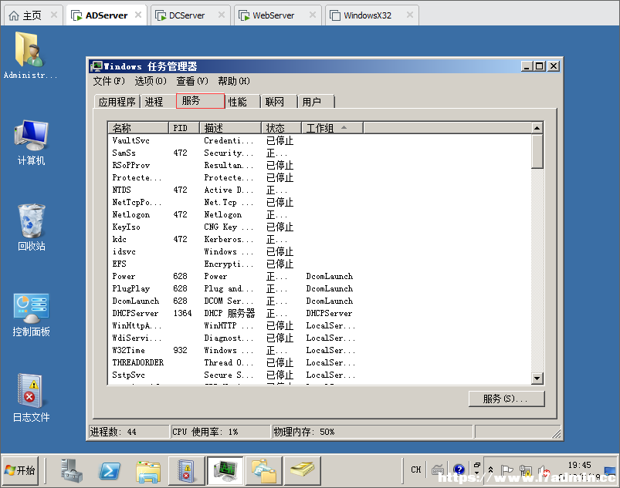Select the Netlogon service row
The image size is (620, 488).
coord(320,214)
